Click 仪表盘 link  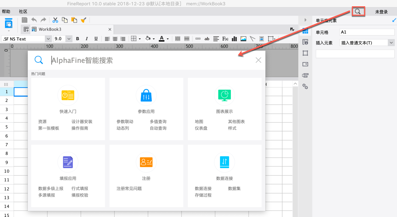[x=201, y=128]
